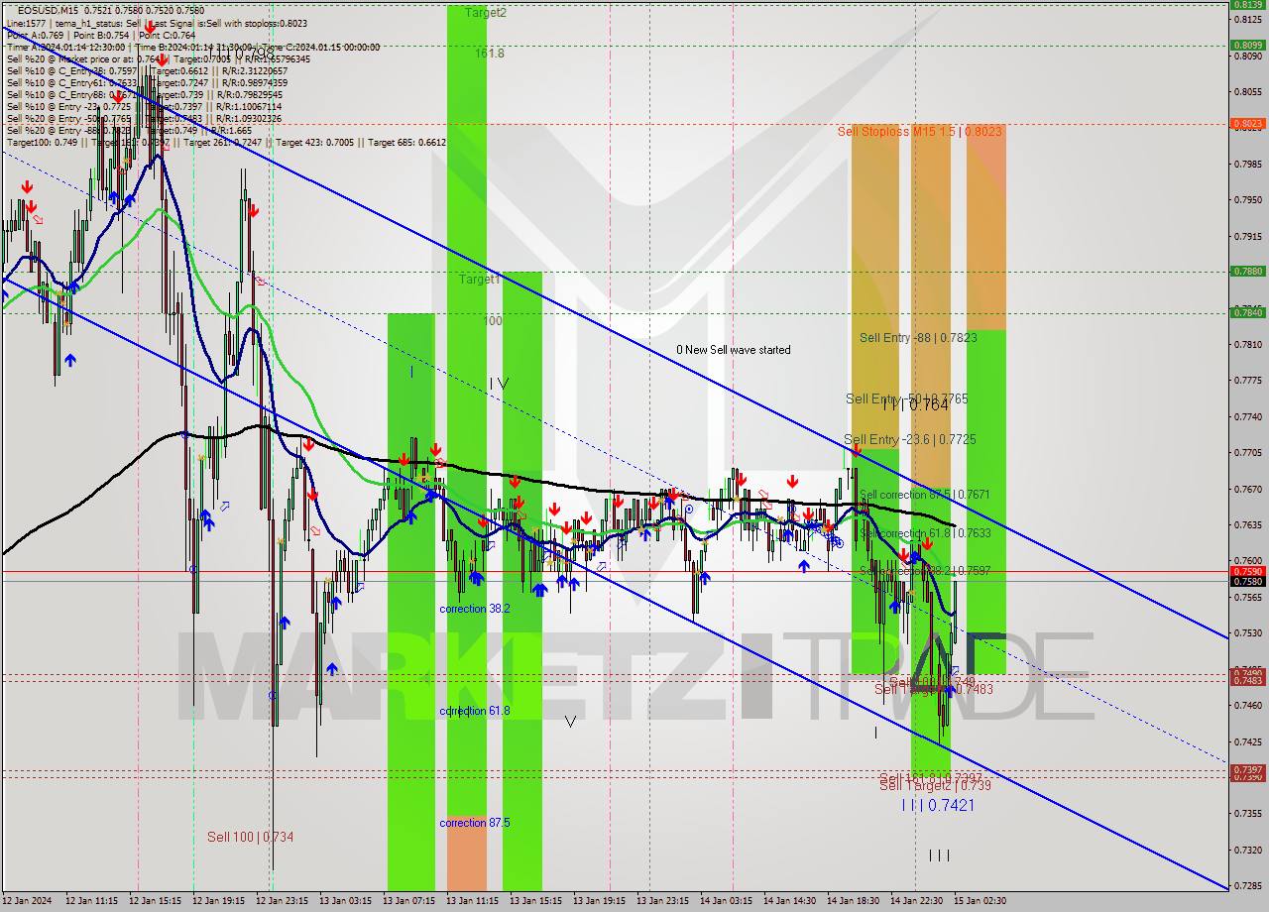Image resolution: width=1269 pixels, height=912 pixels.
Task: Click the red 0.7483 price tag
Action: 1247,681
